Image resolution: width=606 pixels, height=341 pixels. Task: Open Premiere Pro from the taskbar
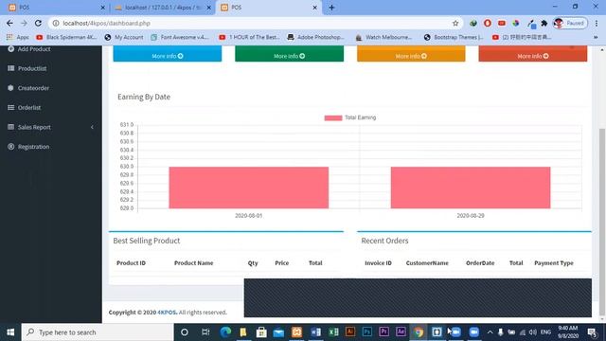[x=383, y=332]
